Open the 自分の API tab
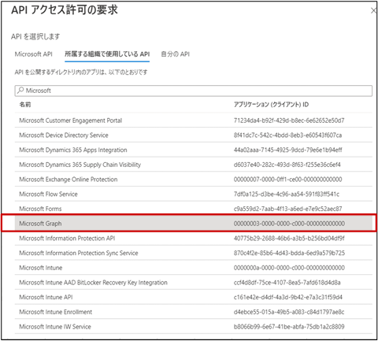The height and width of the screenshot is (341, 378). click(175, 54)
